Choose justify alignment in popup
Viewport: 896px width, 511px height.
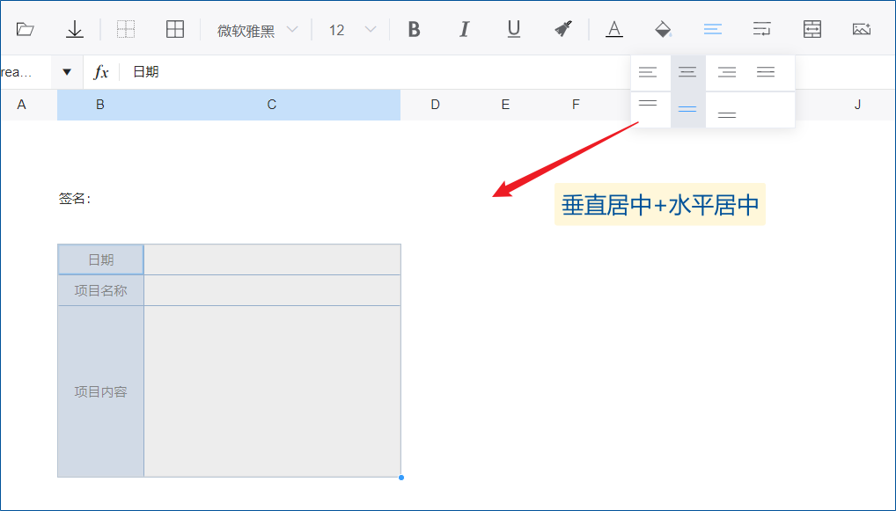coord(766,72)
